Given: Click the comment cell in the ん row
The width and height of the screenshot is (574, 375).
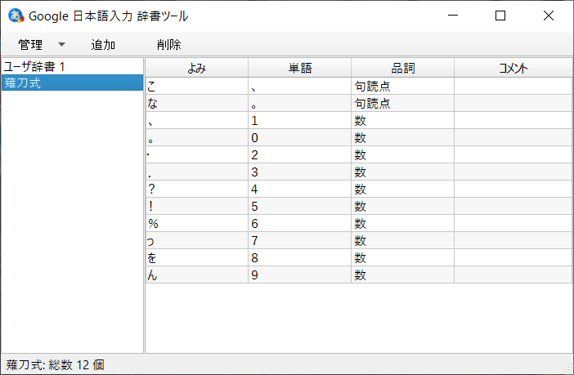Looking at the screenshot, I should pyautogui.click(x=513, y=275).
